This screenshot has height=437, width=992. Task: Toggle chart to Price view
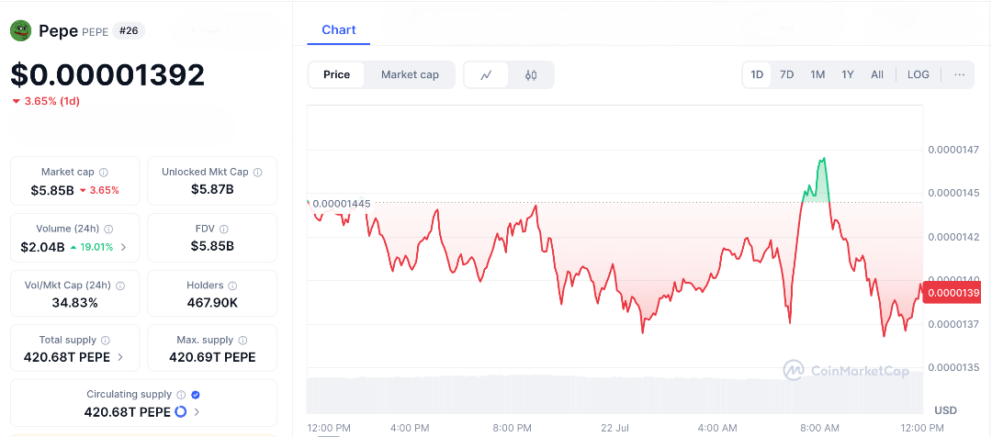(336, 74)
